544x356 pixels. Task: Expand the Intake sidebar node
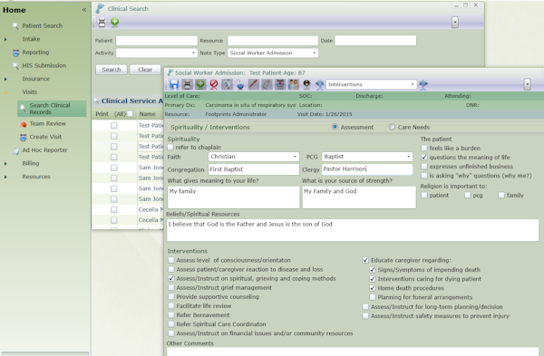5,39
